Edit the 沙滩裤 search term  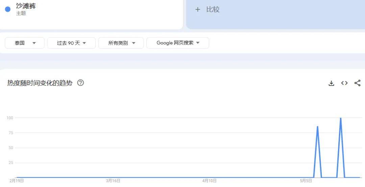[x=26, y=6]
